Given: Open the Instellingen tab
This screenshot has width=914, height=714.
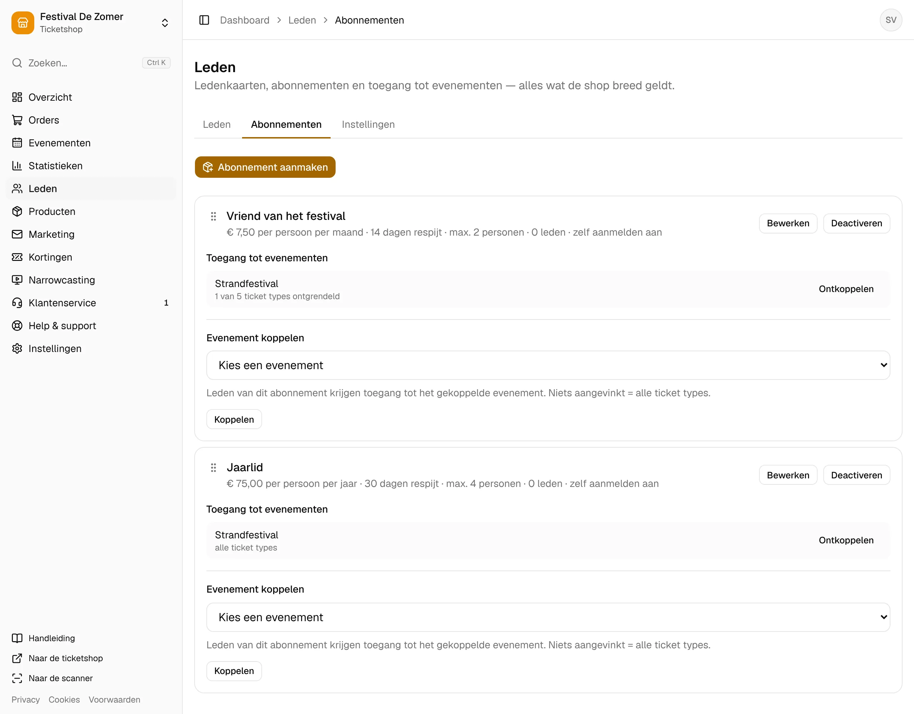Looking at the screenshot, I should (x=368, y=125).
